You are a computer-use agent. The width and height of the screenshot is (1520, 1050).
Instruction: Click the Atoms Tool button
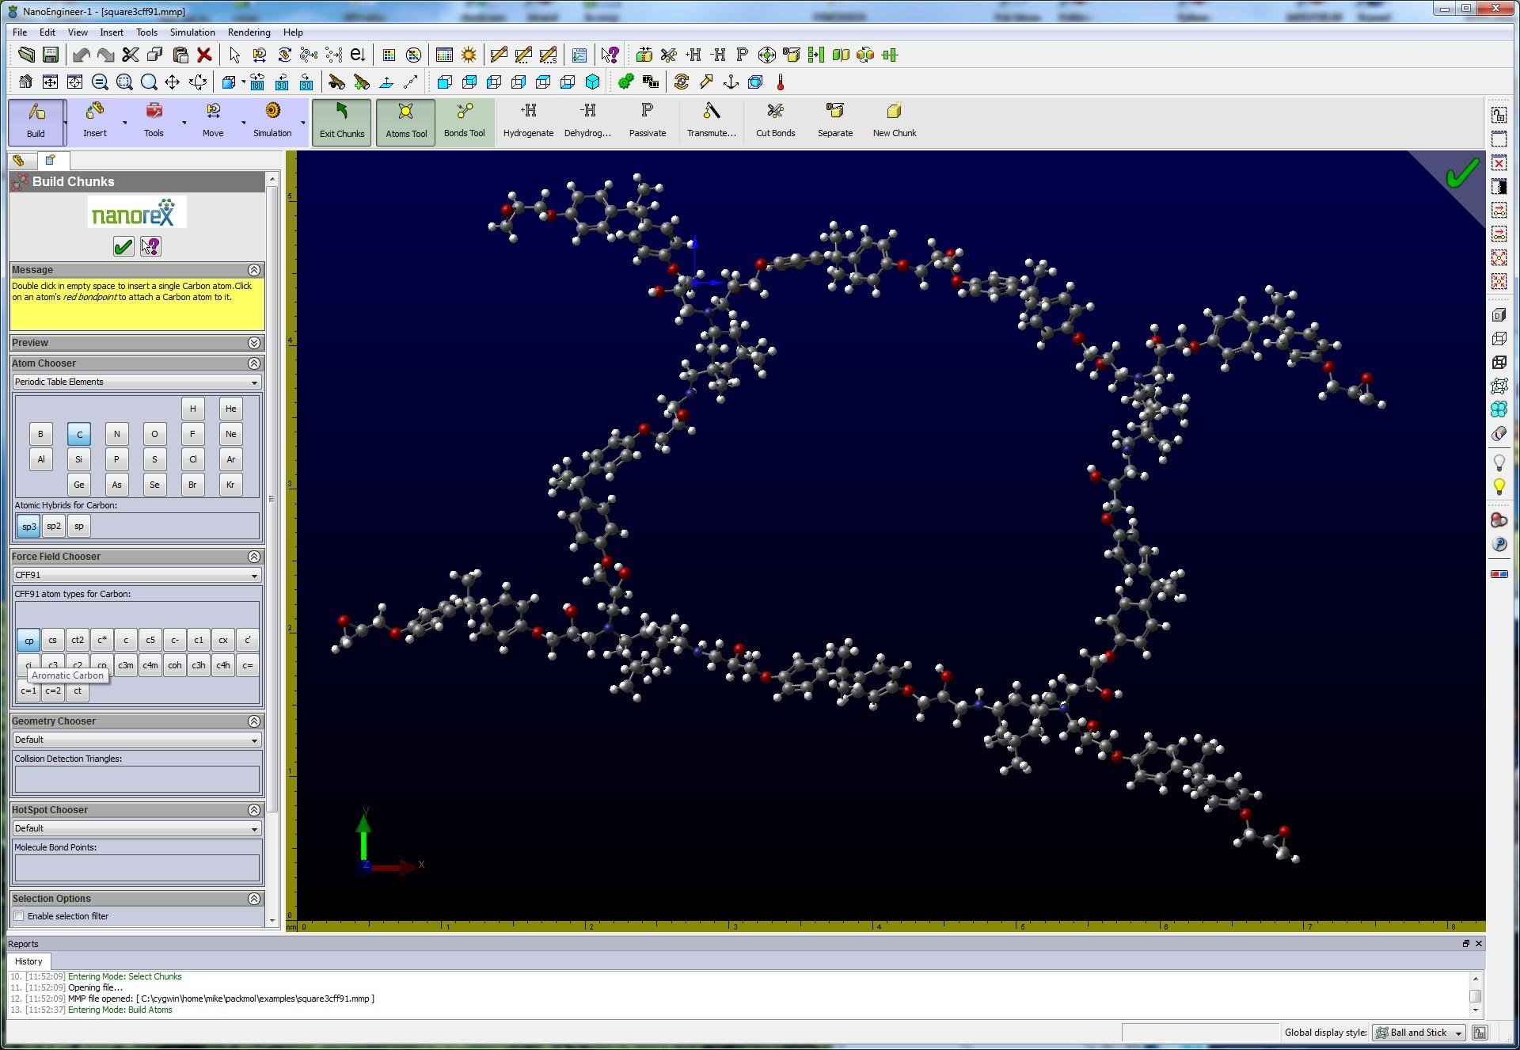(x=405, y=119)
